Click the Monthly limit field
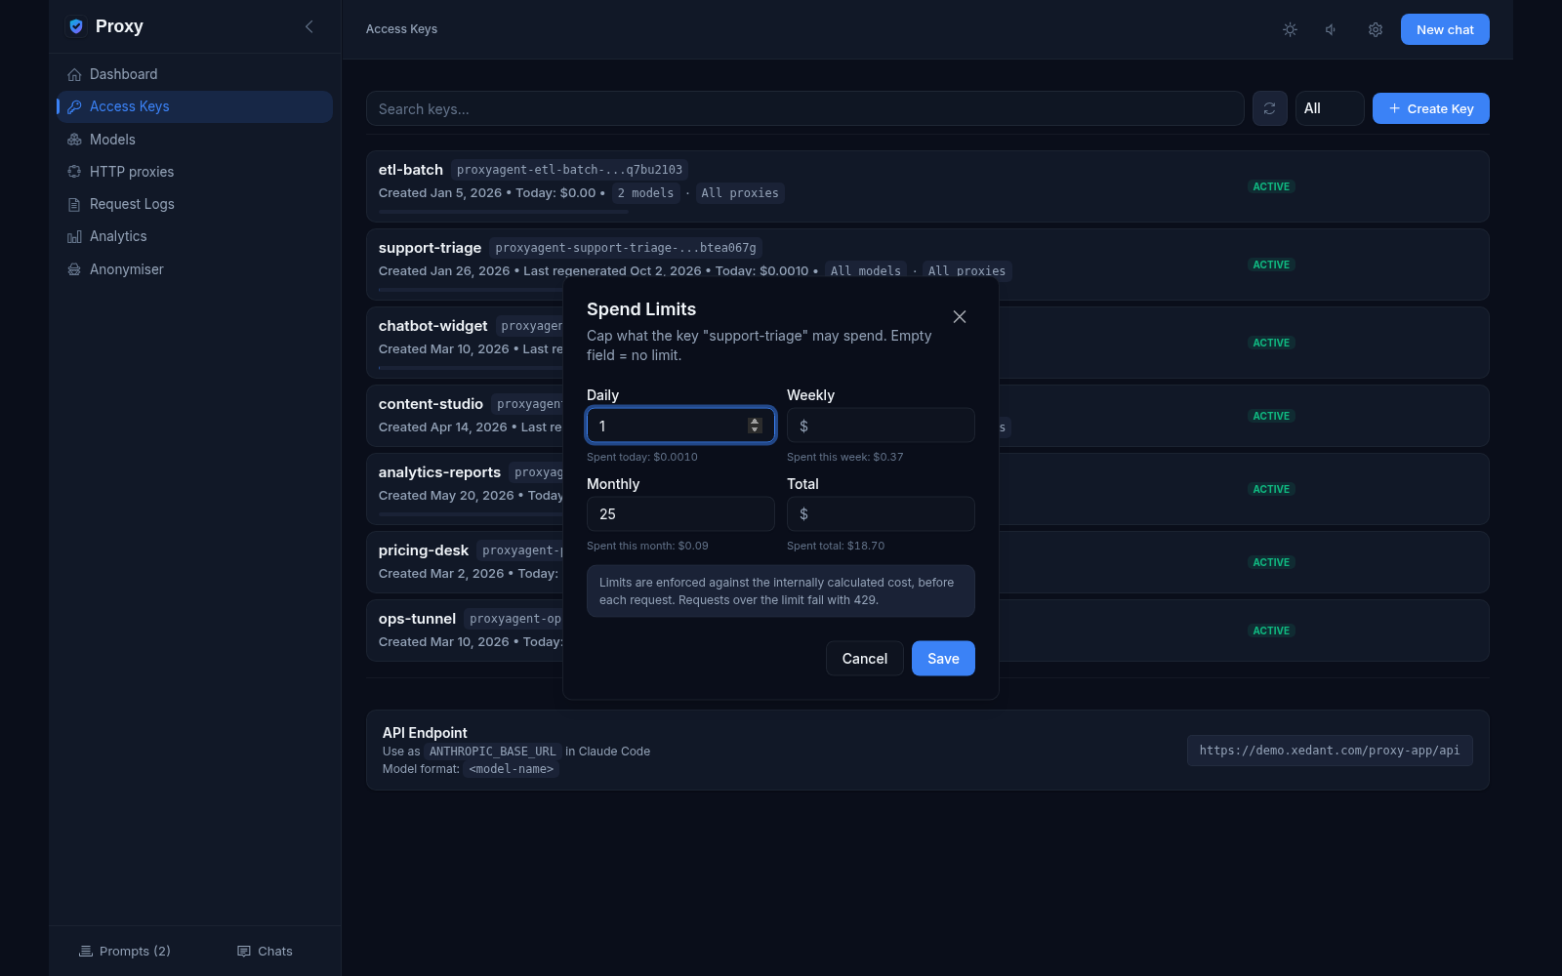This screenshot has height=976, width=1562. [680, 513]
